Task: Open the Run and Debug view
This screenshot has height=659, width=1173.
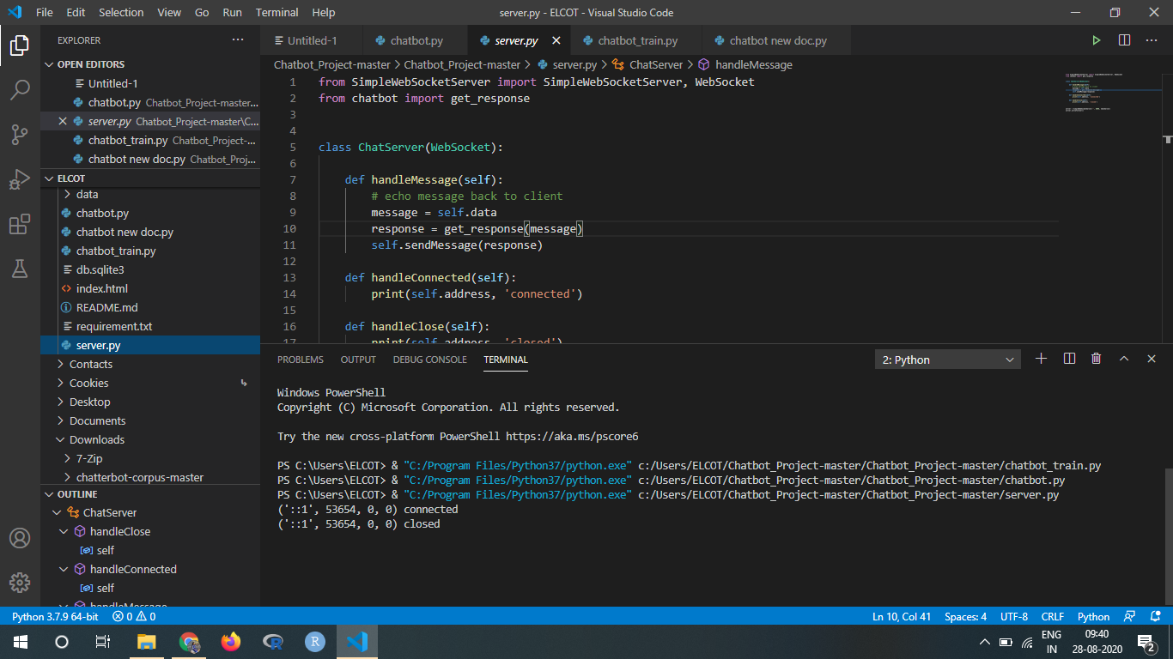Action: tap(20, 179)
